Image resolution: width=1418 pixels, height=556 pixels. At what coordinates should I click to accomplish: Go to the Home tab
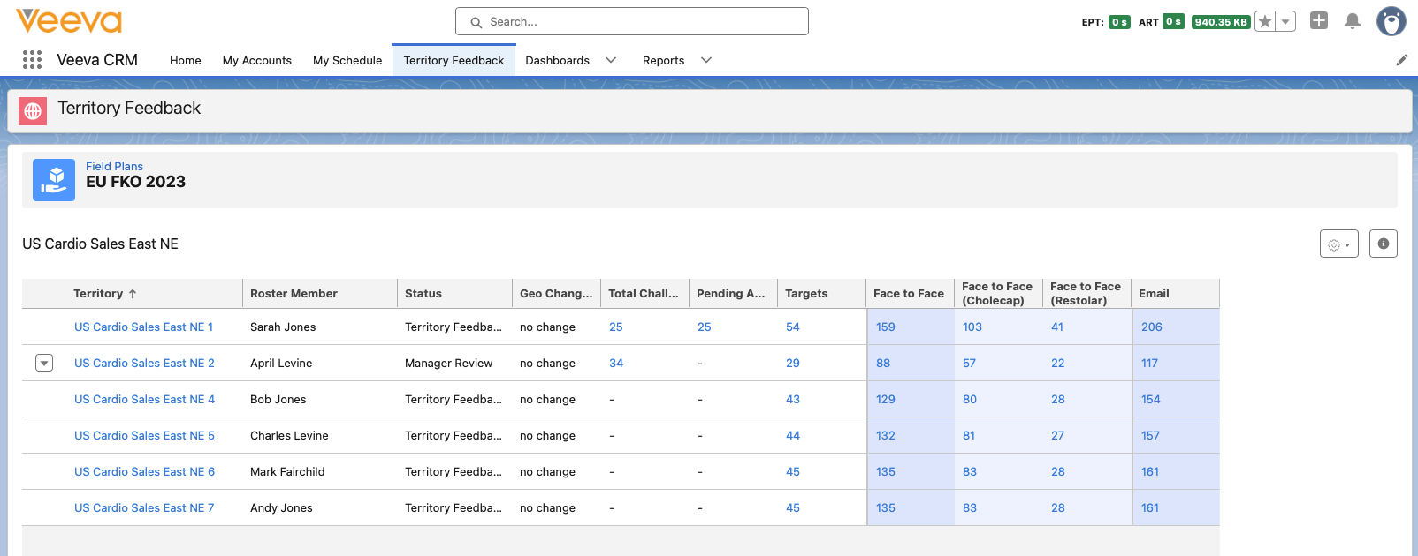coord(186,60)
